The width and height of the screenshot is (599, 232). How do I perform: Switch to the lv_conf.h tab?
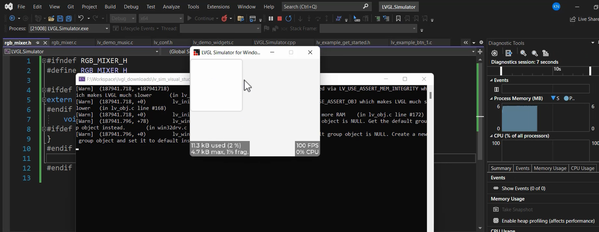[163, 43]
